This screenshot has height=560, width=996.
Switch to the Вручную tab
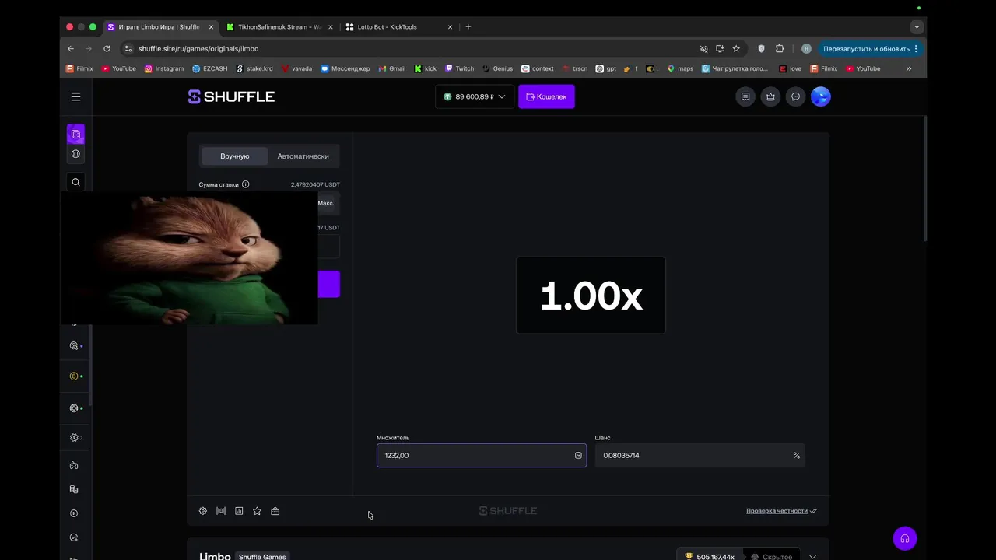(234, 156)
